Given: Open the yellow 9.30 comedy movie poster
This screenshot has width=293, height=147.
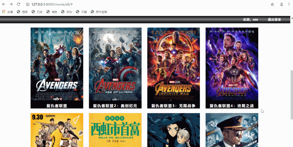Looking at the screenshot, I should click(x=57, y=130).
